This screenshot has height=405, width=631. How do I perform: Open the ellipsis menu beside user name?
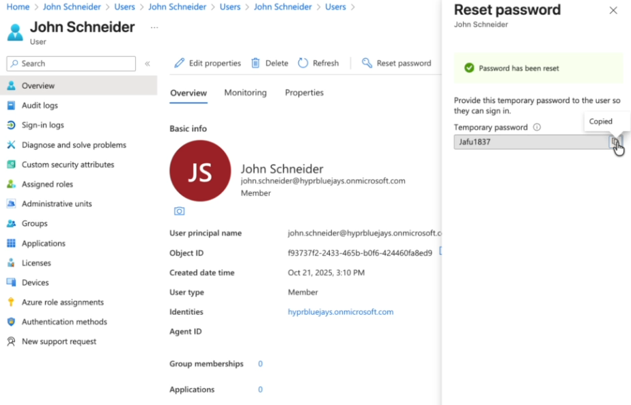(154, 27)
